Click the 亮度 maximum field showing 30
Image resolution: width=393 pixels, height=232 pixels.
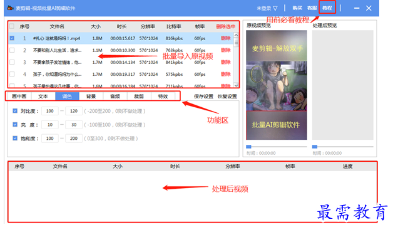coord(74,125)
